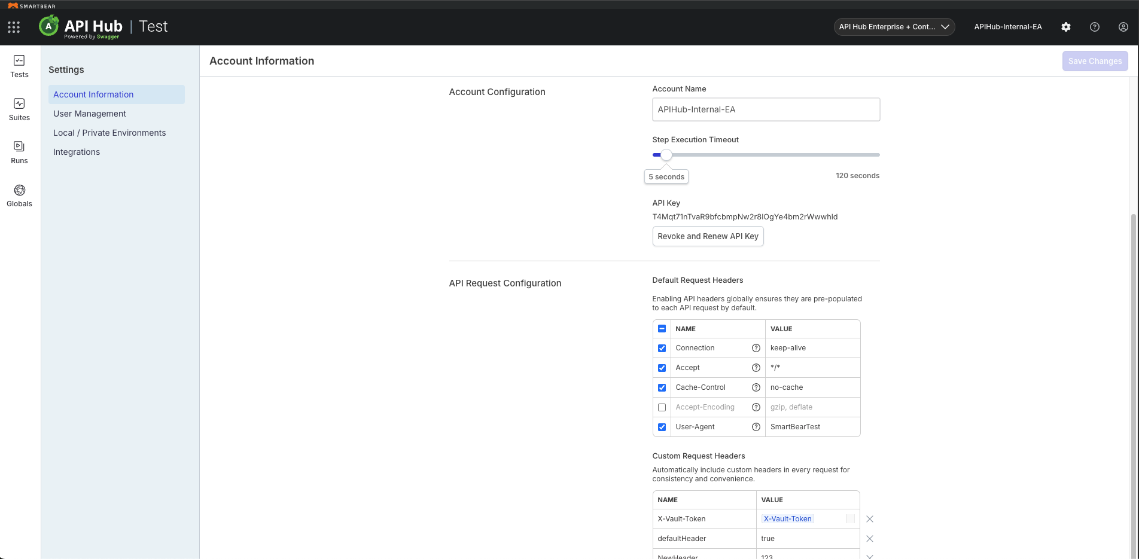This screenshot has height=559, width=1139.
Task: Show help for Accept header
Action: click(x=756, y=368)
